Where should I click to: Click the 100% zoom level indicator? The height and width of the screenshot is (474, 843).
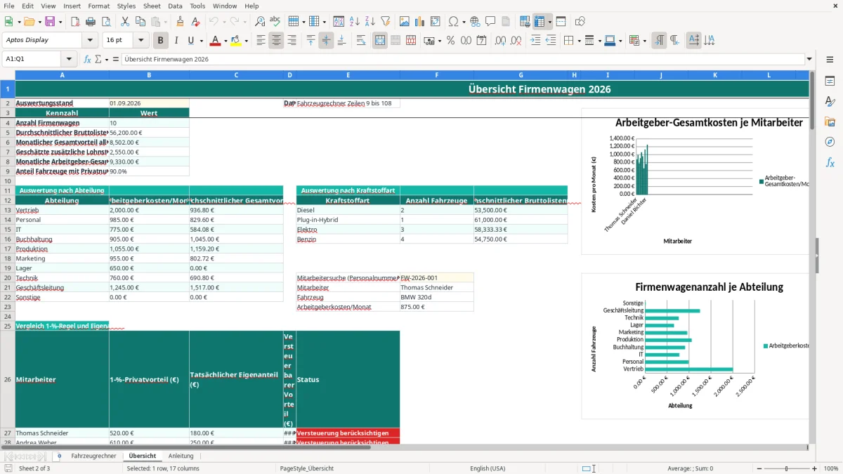[831, 468]
